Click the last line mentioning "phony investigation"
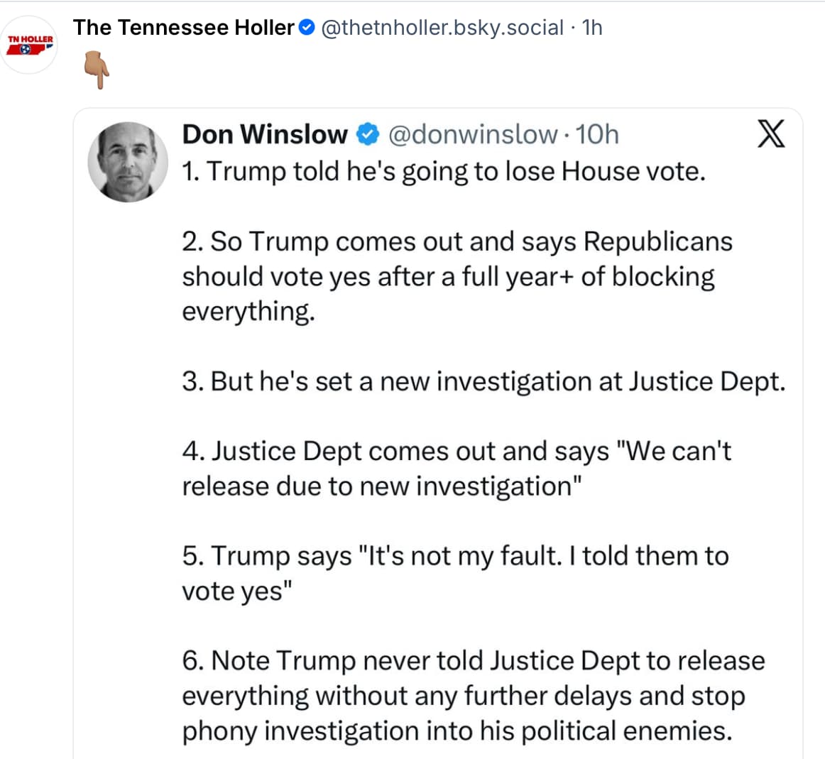The height and width of the screenshot is (759, 825). tap(457, 731)
